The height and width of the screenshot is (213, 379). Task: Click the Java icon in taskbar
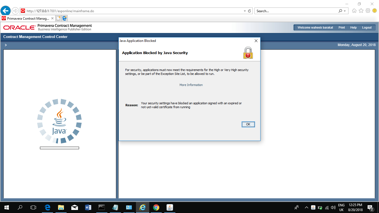click(170, 207)
